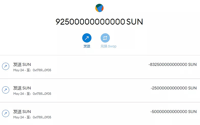200x125 pixels.
Task: Click the -832500000000000 SUN amount
Action: (172, 64)
